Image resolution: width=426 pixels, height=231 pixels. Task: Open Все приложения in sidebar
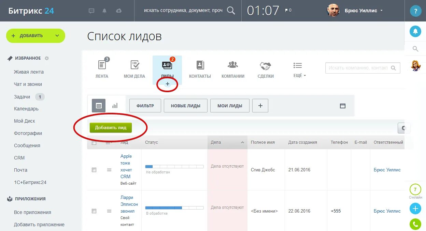32,212
